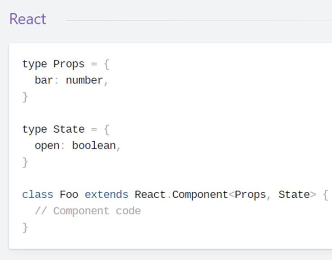Click the 'type' keyword before Props
The height and width of the screenshot is (260, 332).
click(34, 64)
